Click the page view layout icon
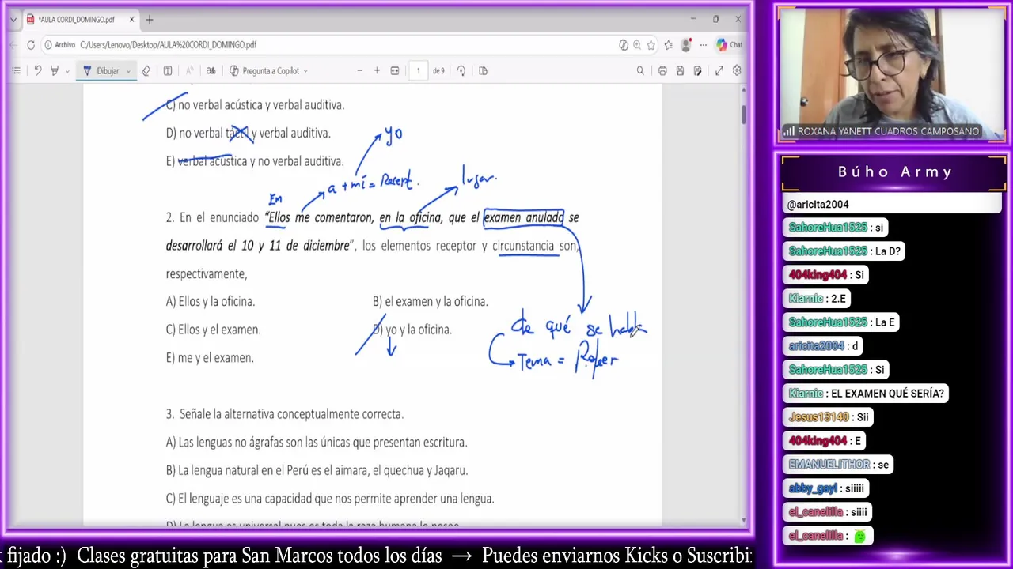 coord(483,71)
